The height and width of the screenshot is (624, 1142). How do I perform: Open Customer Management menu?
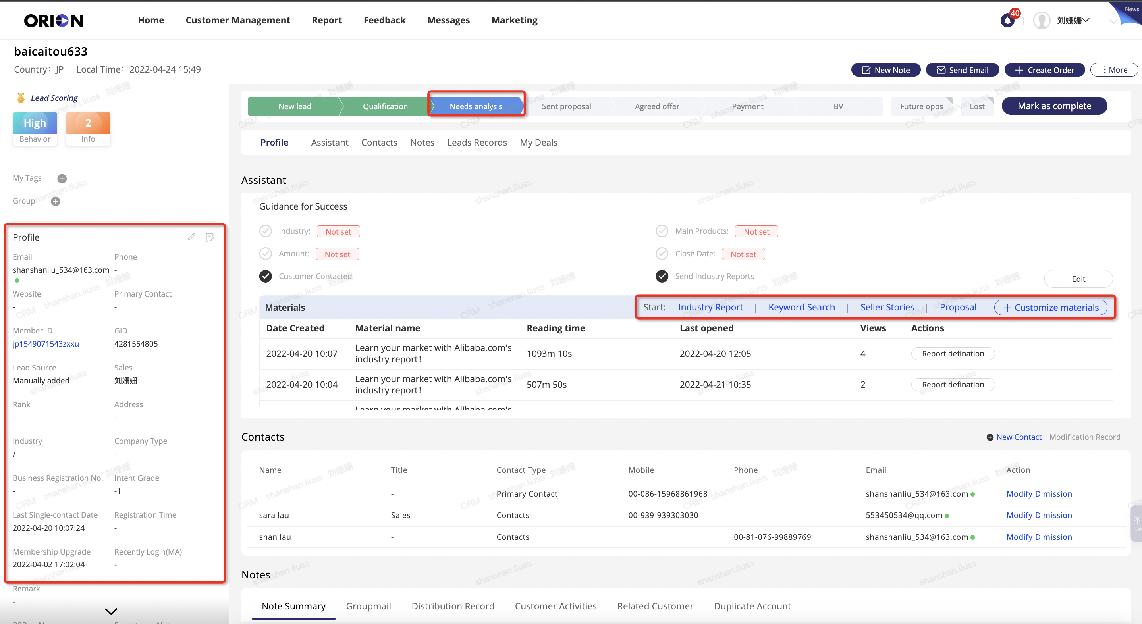tap(237, 20)
